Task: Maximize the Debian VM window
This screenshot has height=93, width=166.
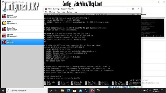Action: click(133, 9)
